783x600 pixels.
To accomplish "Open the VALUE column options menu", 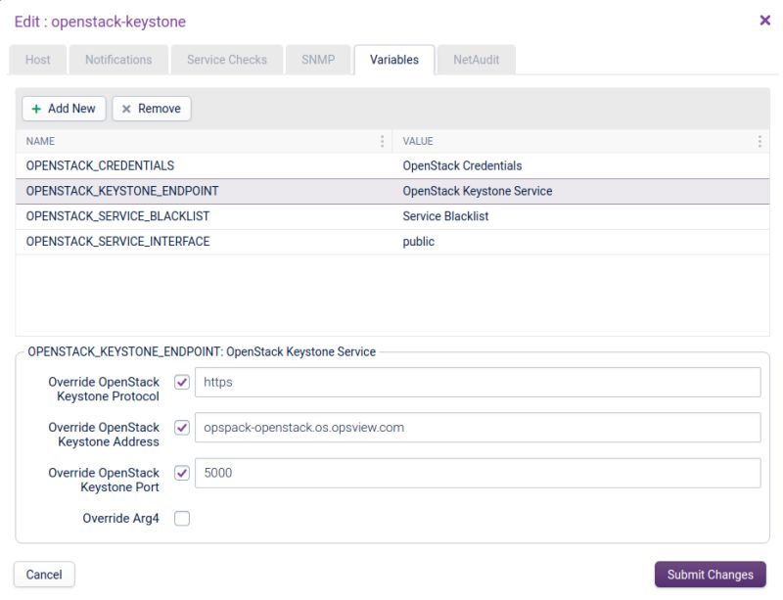I will (760, 141).
